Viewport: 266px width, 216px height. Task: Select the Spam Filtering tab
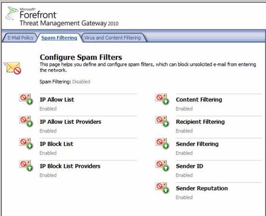click(x=59, y=38)
